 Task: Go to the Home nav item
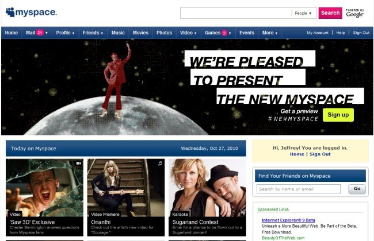[x=11, y=33]
